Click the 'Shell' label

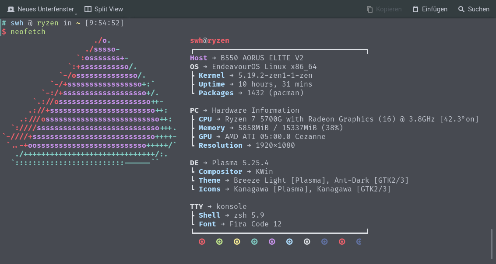[x=209, y=215]
